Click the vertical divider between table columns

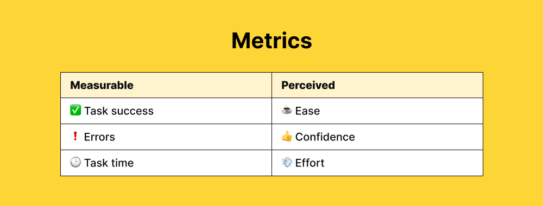tap(272, 124)
